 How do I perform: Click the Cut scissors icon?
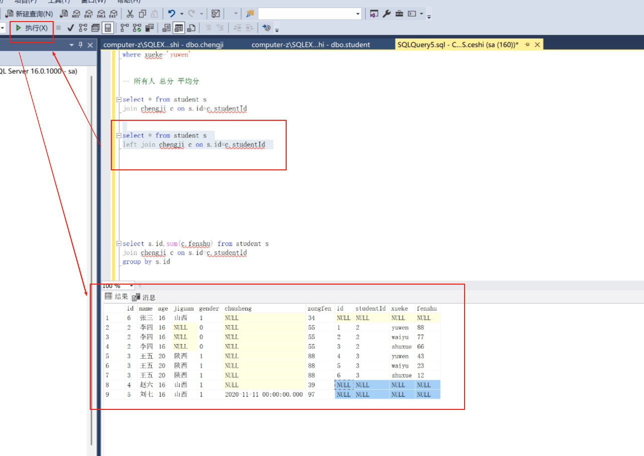click(x=130, y=14)
